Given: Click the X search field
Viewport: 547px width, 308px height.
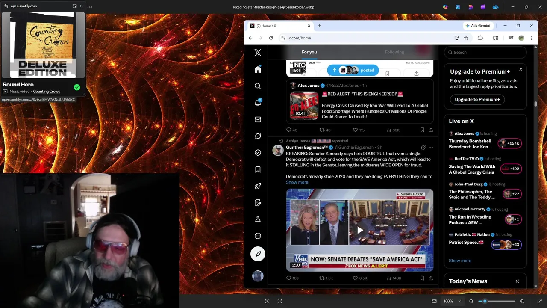Looking at the screenshot, I should (485, 52).
